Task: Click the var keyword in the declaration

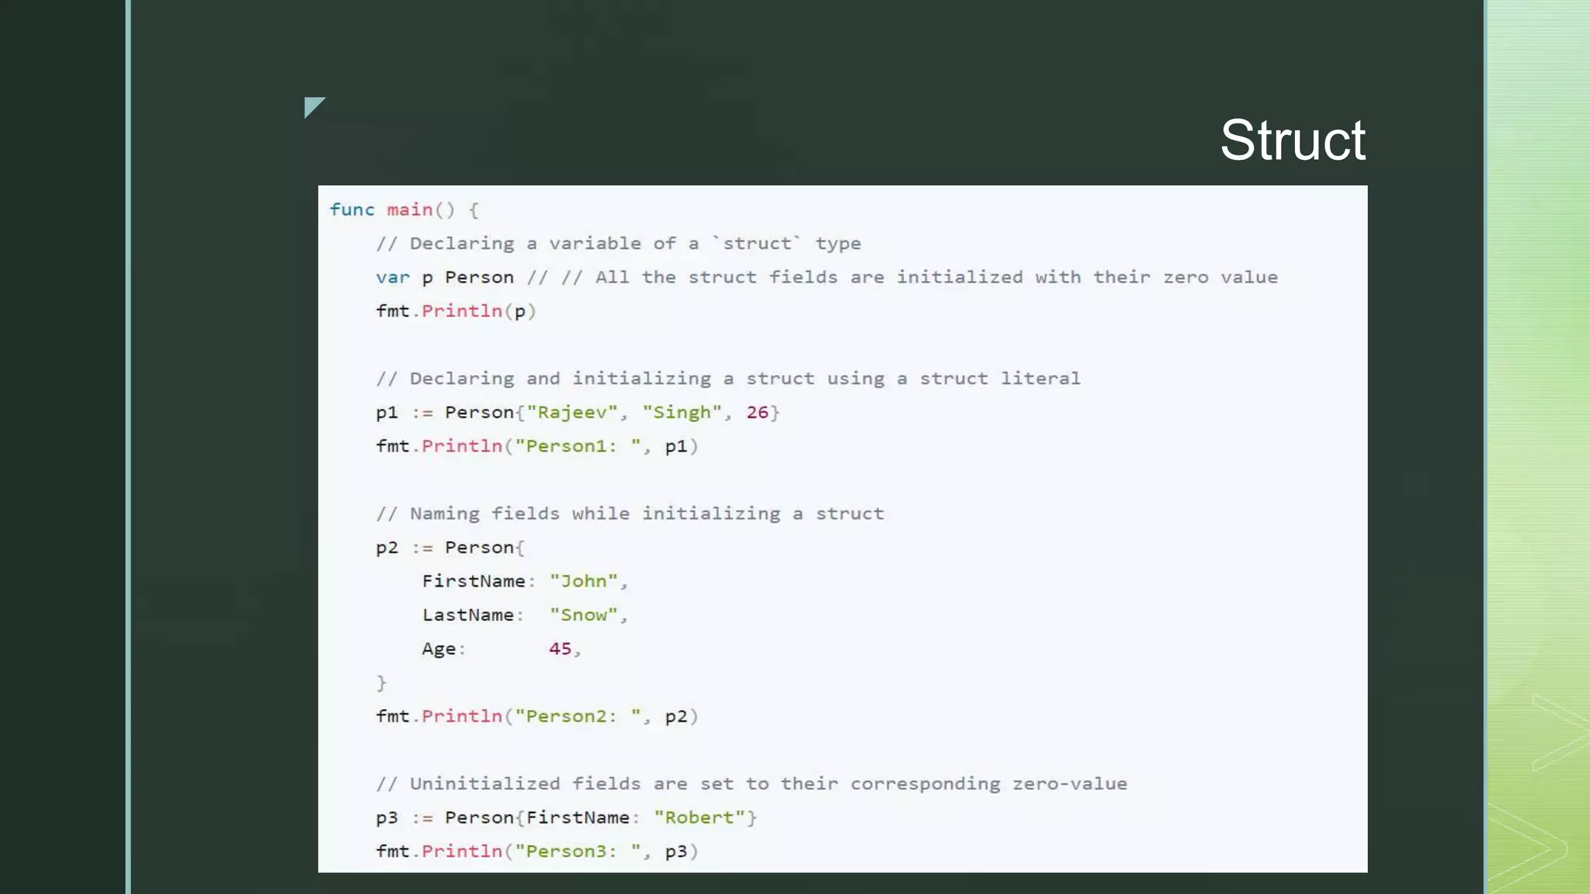Action: [x=392, y=277]
